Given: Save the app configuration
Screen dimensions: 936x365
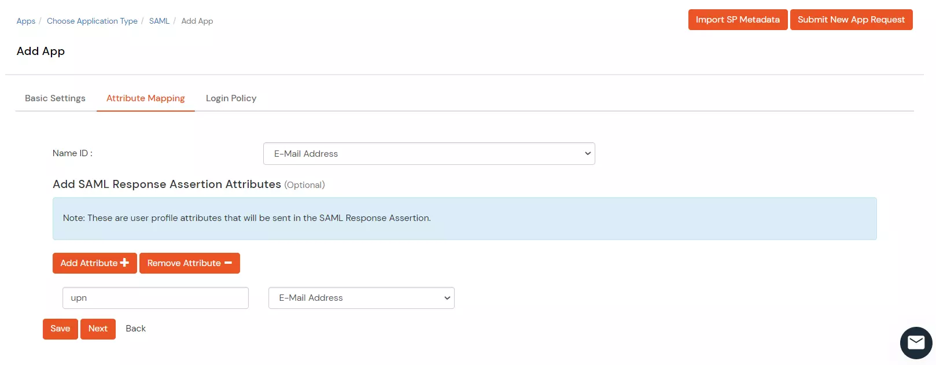Looking at the screenshot, I should pos(60,329).
